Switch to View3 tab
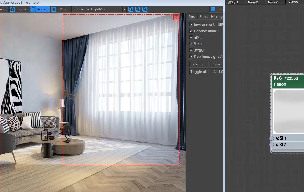The image size is (304, 192). click(x=253, y=2)
